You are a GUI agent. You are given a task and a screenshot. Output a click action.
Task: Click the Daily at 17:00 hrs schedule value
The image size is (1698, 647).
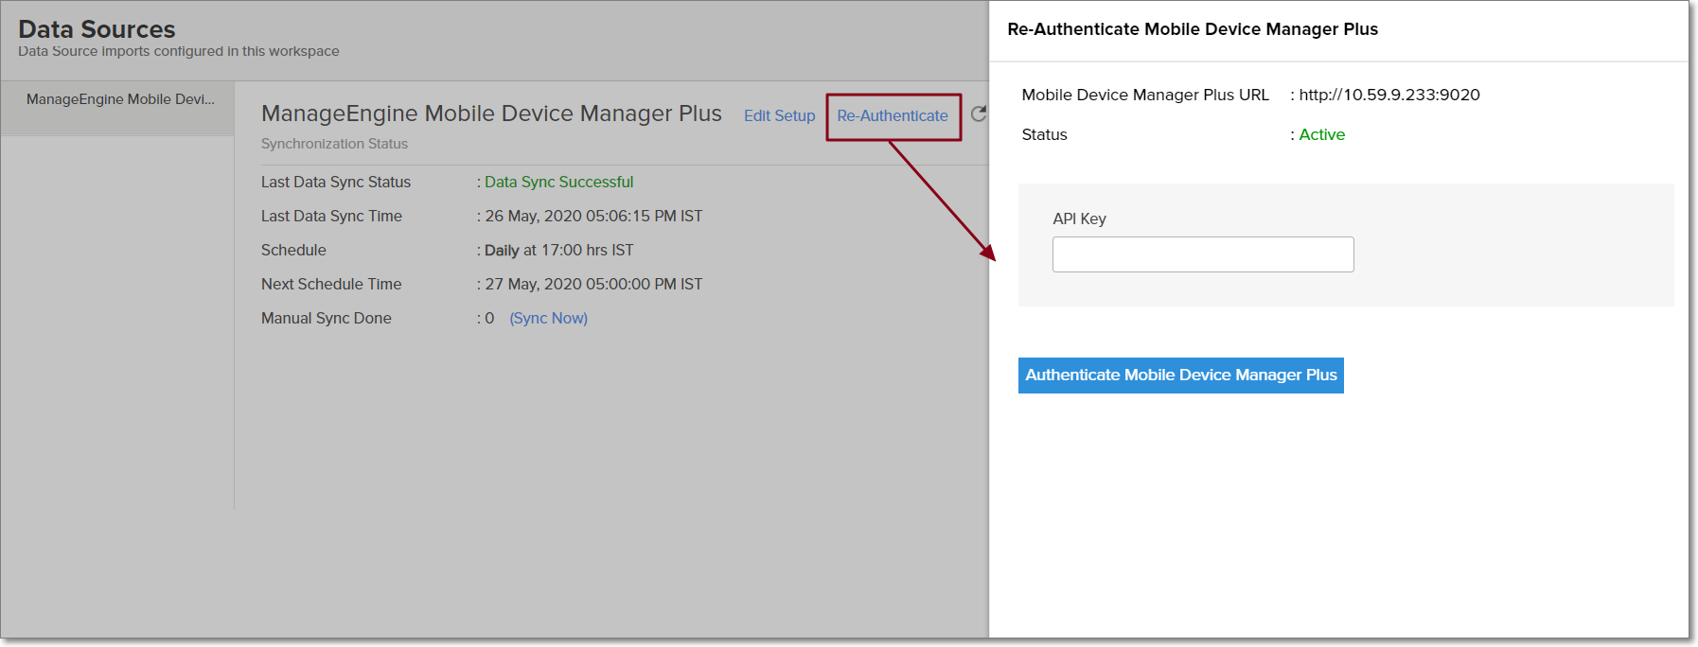pos(558,250)
